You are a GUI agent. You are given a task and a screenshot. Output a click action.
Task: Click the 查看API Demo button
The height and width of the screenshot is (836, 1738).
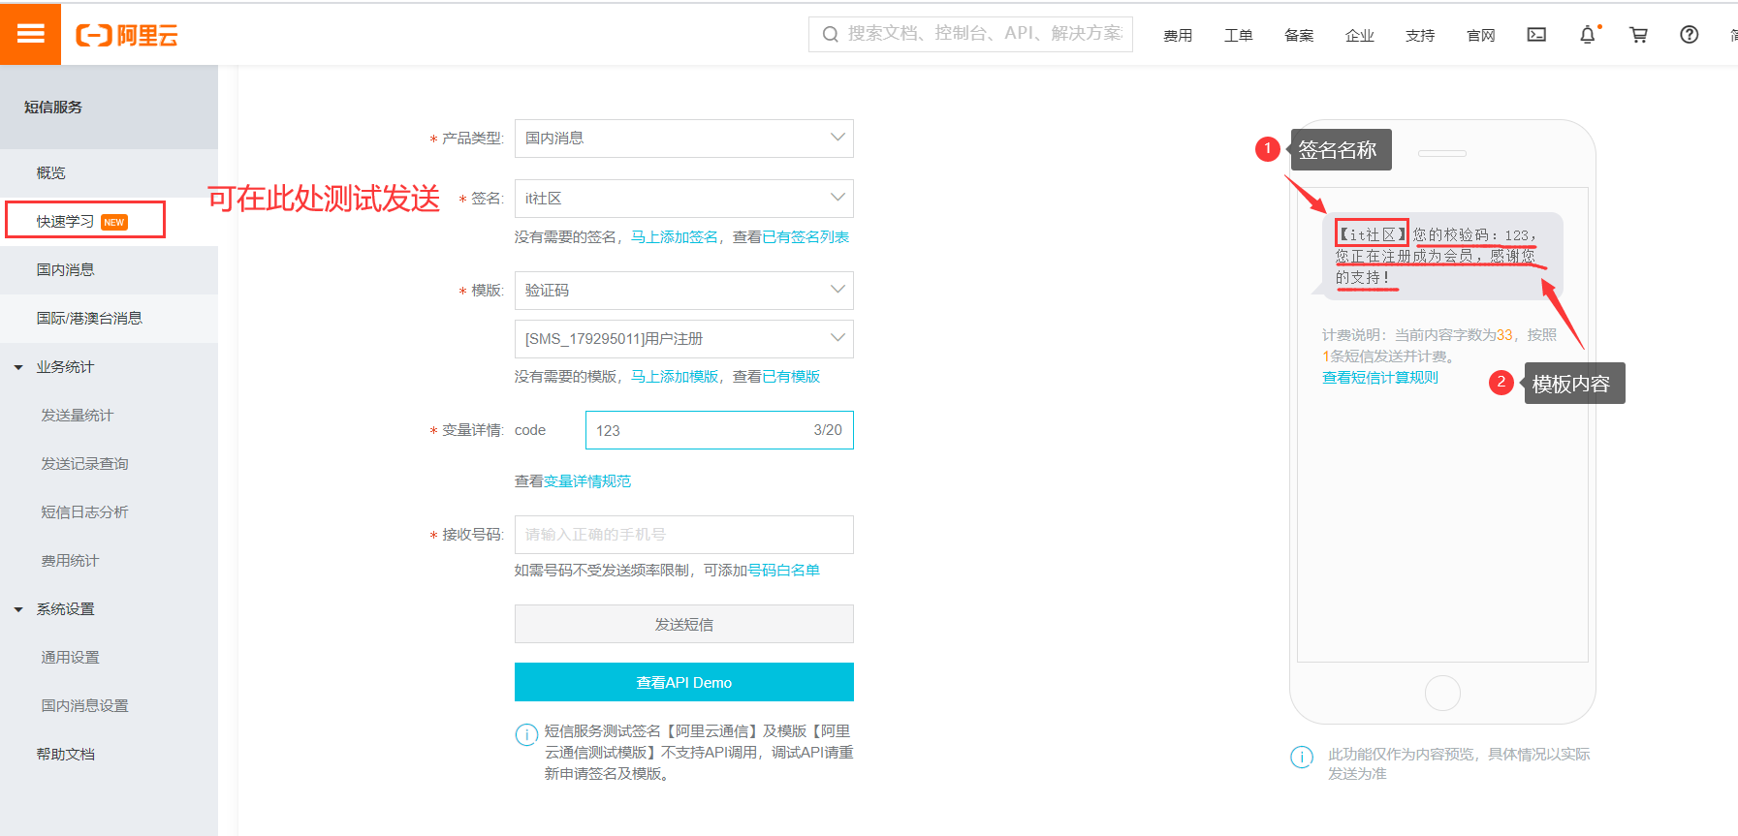click(x=683, y=682)
